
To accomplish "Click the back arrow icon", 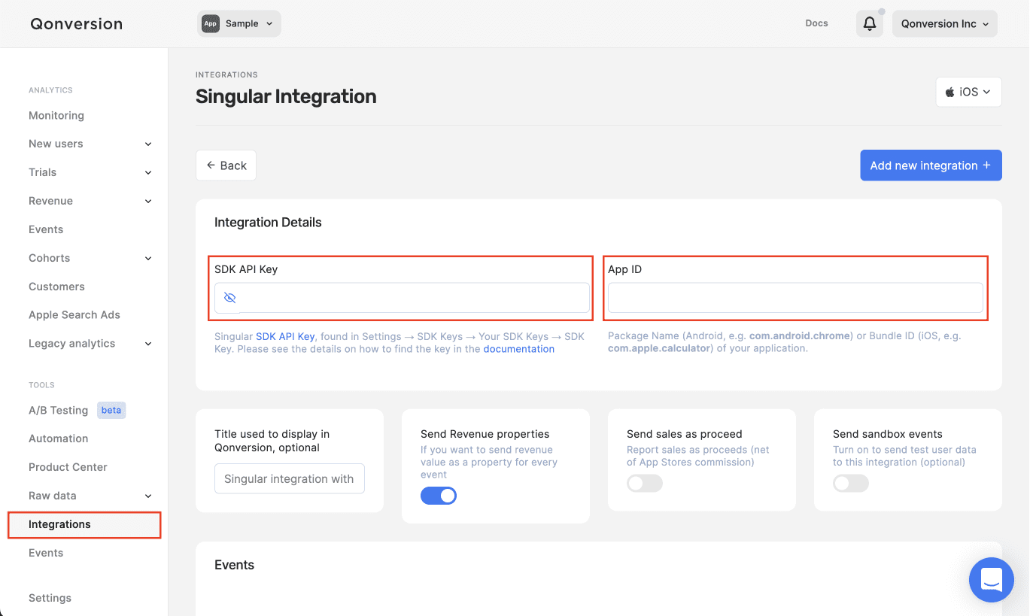I will click(211, 165).
